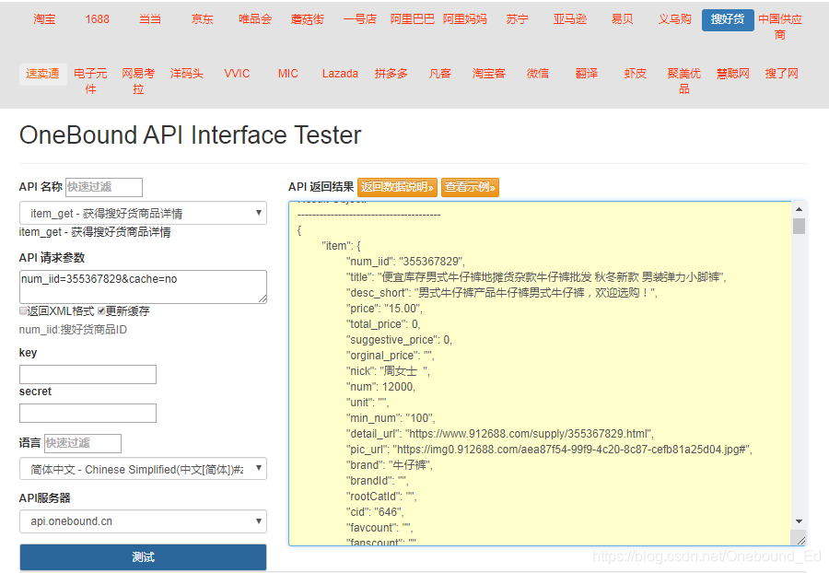Screen dimensions: 829x573
Task: Click the 查看示例 button
Action: coord(470,187)
